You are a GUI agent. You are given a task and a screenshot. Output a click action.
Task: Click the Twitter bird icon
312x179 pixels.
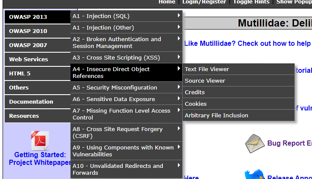click(x=255, y=174)
